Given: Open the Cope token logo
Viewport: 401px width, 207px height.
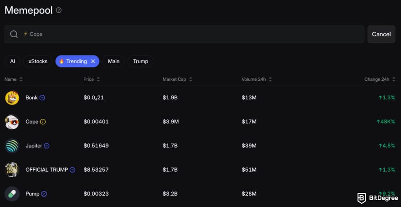Looking at the screenshot, I should pos(12,122).
